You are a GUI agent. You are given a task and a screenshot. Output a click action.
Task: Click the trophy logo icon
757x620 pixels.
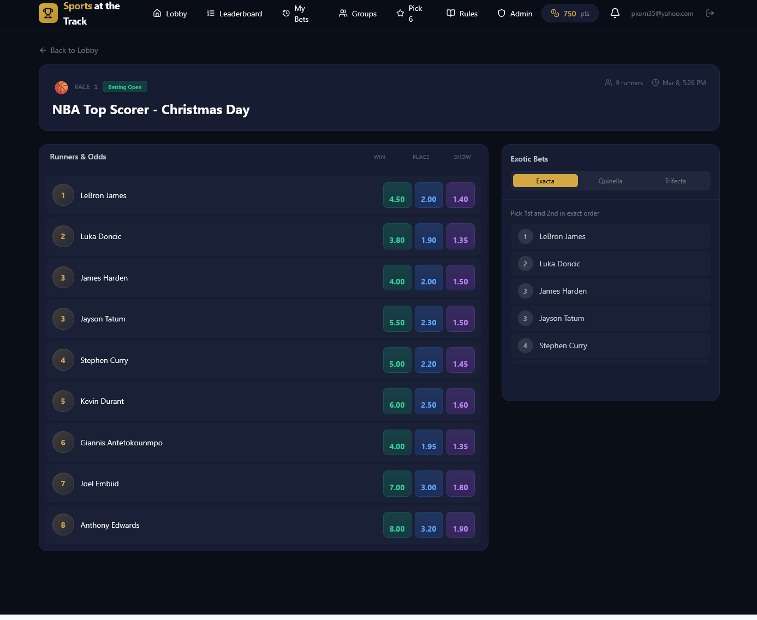pyautogui.click(x=48, y=13)
